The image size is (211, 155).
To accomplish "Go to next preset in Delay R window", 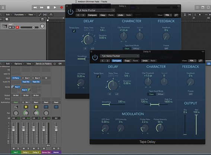I will 108,61.
